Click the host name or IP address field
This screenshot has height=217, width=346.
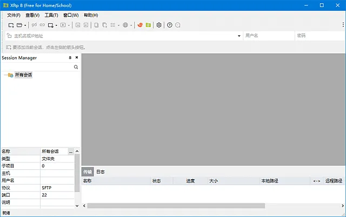[x=125, y=36]
